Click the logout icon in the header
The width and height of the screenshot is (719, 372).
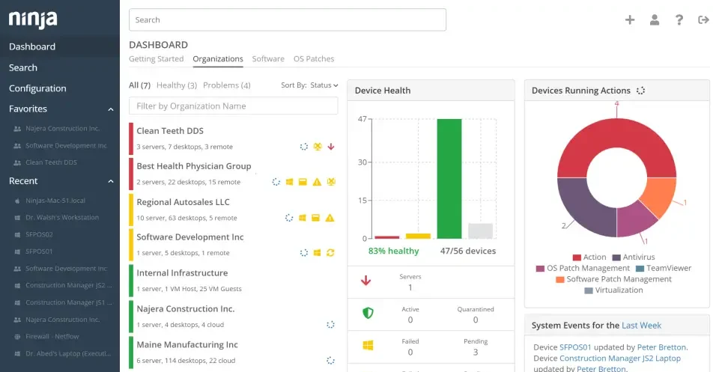(703, 19)
